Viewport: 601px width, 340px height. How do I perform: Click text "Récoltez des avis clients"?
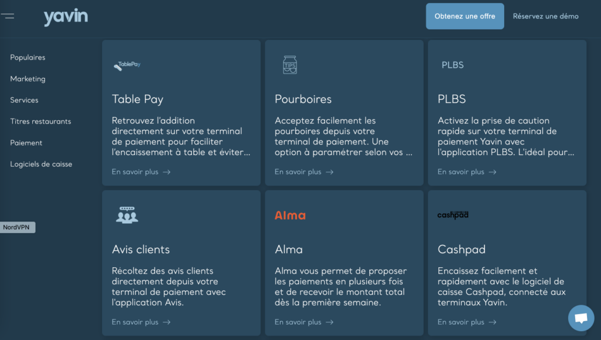point(163,271)
